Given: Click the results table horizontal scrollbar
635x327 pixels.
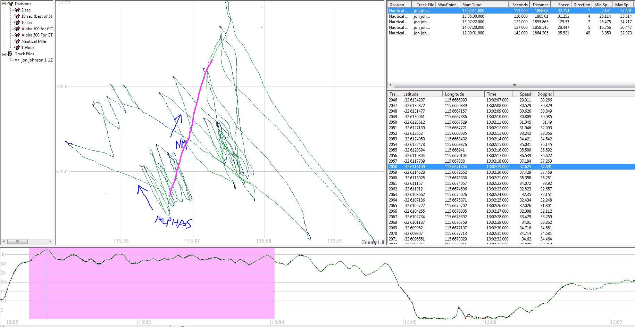Looking at the screenshot, I should click(514, 85).
